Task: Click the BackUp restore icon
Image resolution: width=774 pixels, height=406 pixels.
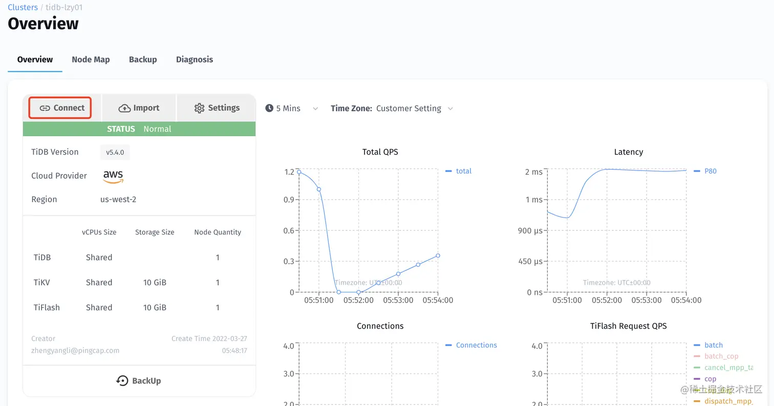Action: (x=122, y=380)
